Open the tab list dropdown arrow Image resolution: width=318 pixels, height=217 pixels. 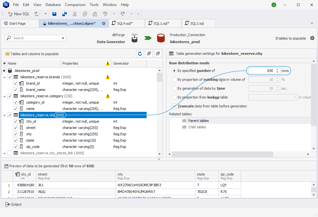tap(312, 23)
